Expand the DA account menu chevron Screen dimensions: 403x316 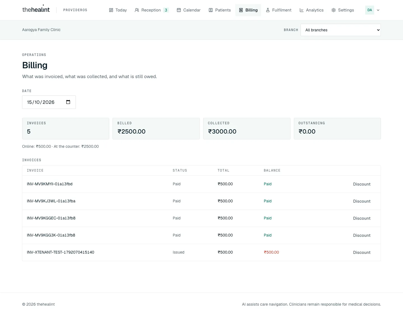(x=378, y=10)
